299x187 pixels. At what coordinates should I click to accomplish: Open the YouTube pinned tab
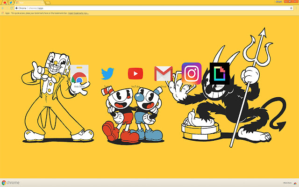click(x=5, y=2)
